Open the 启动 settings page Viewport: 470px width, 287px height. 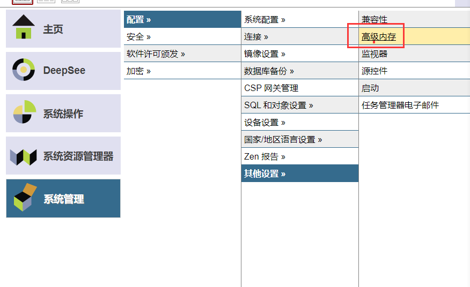point(414,88)
